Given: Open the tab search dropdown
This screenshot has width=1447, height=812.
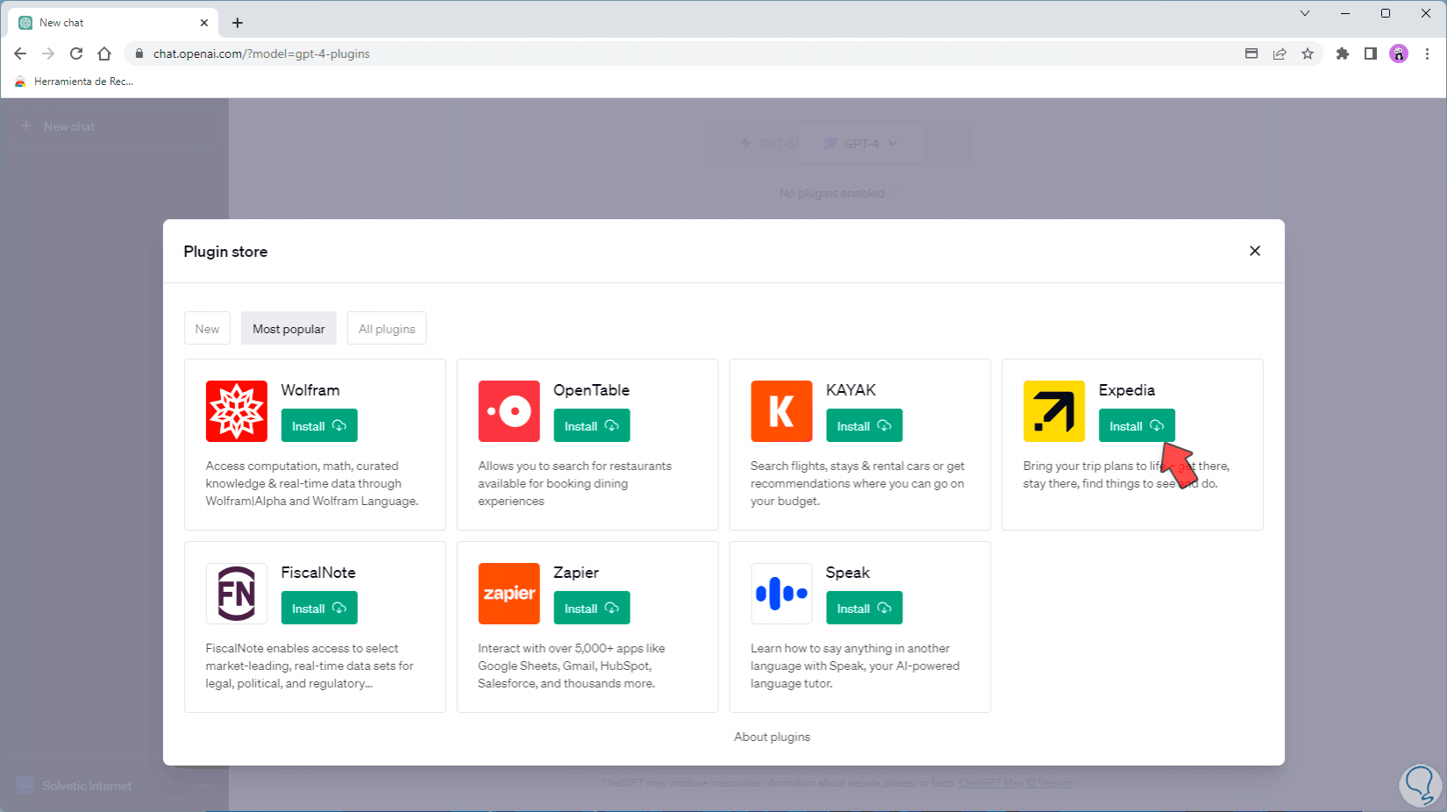Looking at the screenshot, I should 1305,13.
